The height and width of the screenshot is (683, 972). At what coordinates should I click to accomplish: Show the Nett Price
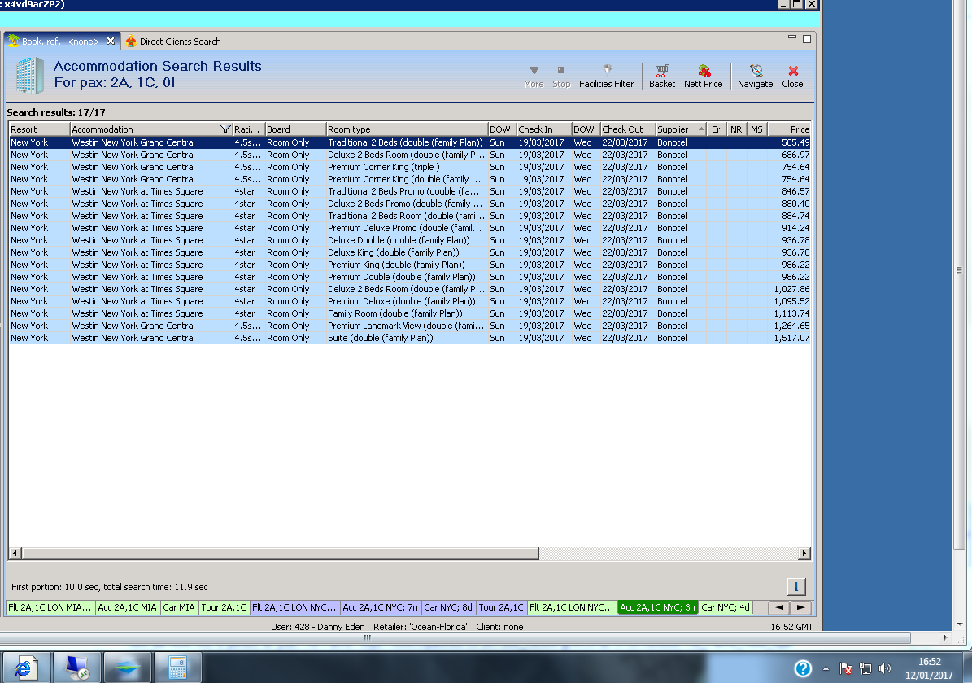point(703,77)
